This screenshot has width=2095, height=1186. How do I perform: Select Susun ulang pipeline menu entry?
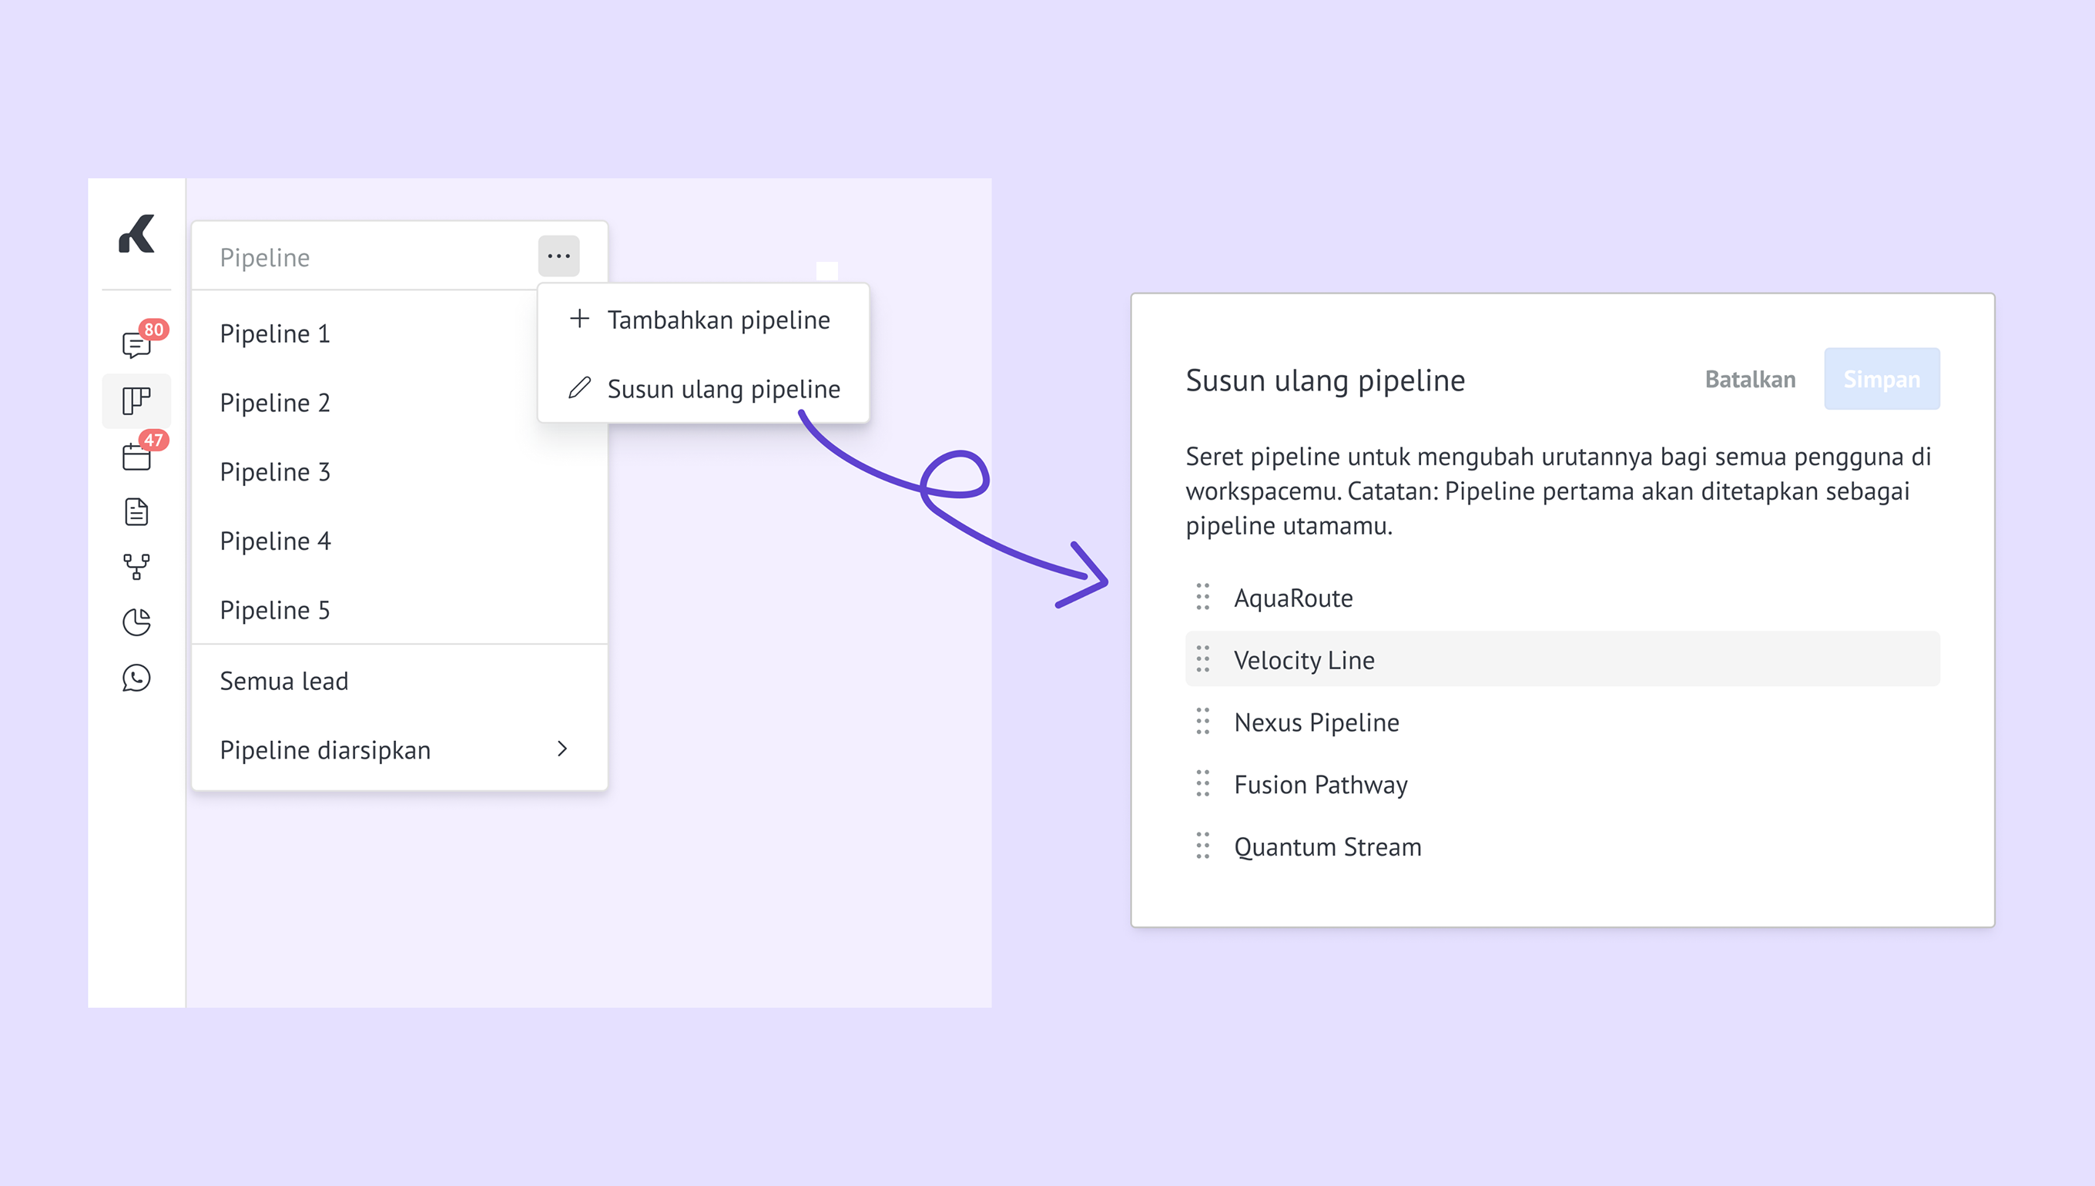[706, 389]
